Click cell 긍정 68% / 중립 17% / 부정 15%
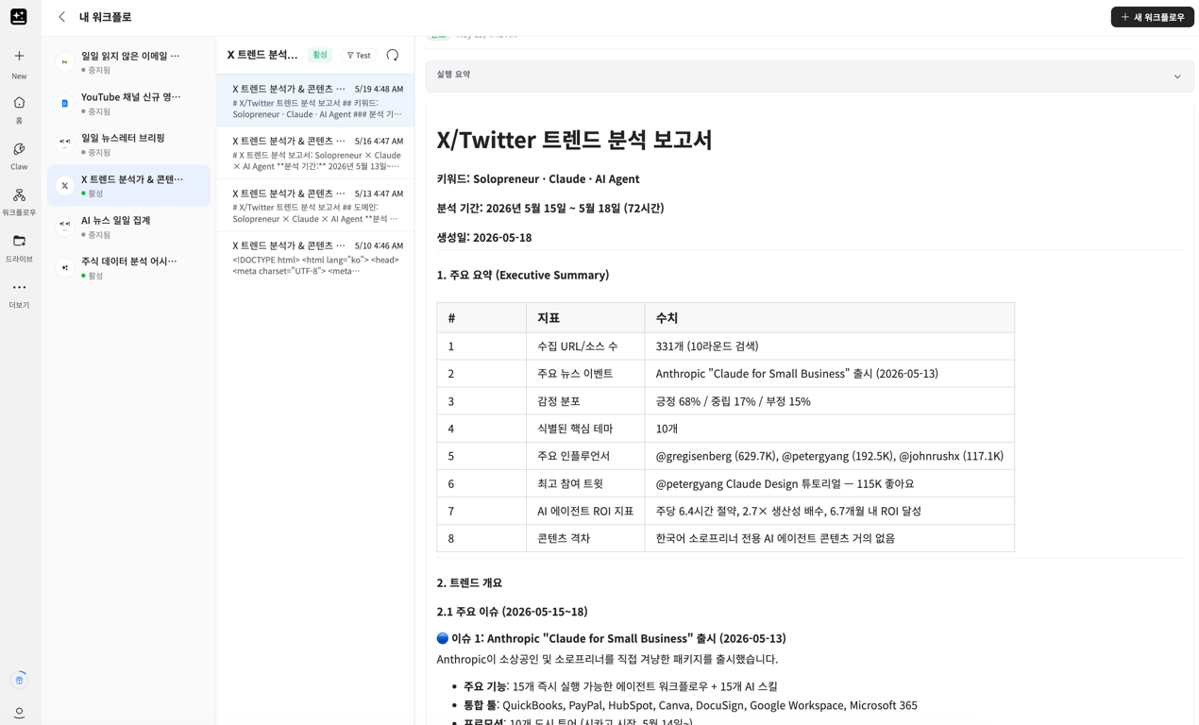1199x725 pixels. [829, 401]
